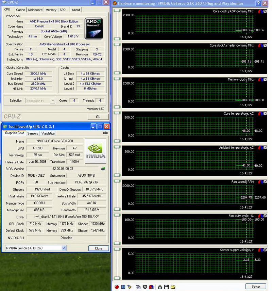
Task: Pause hardware monitoring with the pause icon
Action: (x=123, y=287)
